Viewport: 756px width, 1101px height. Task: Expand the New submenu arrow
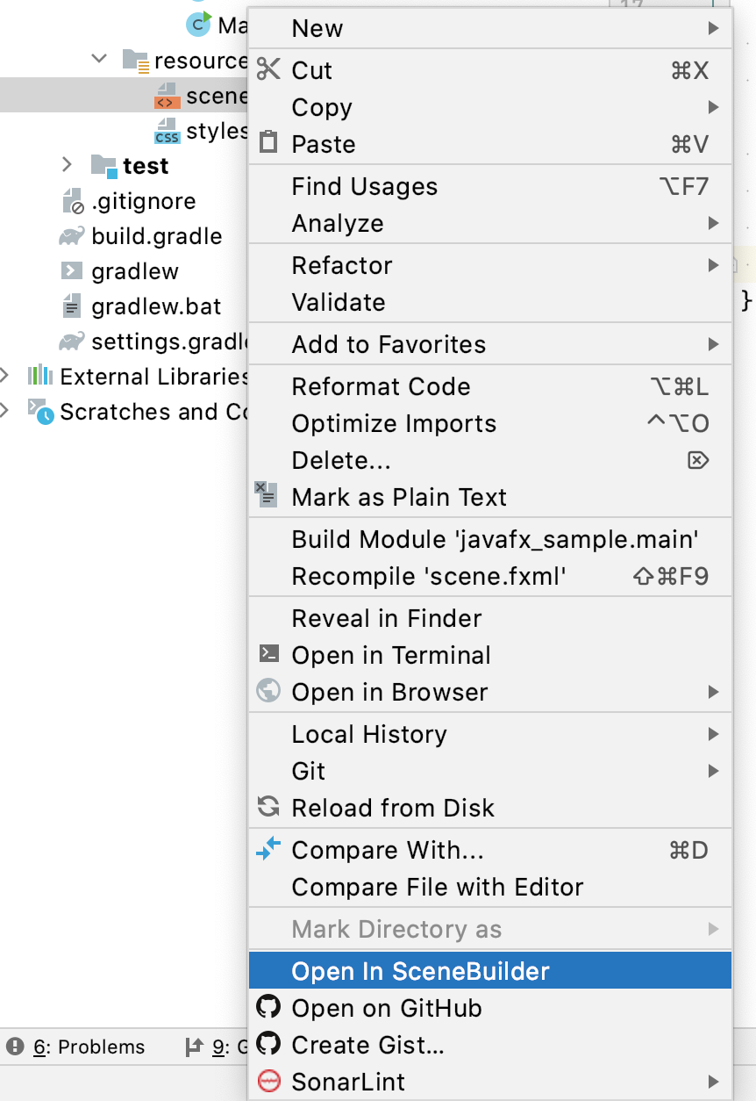tap(713, 28)
